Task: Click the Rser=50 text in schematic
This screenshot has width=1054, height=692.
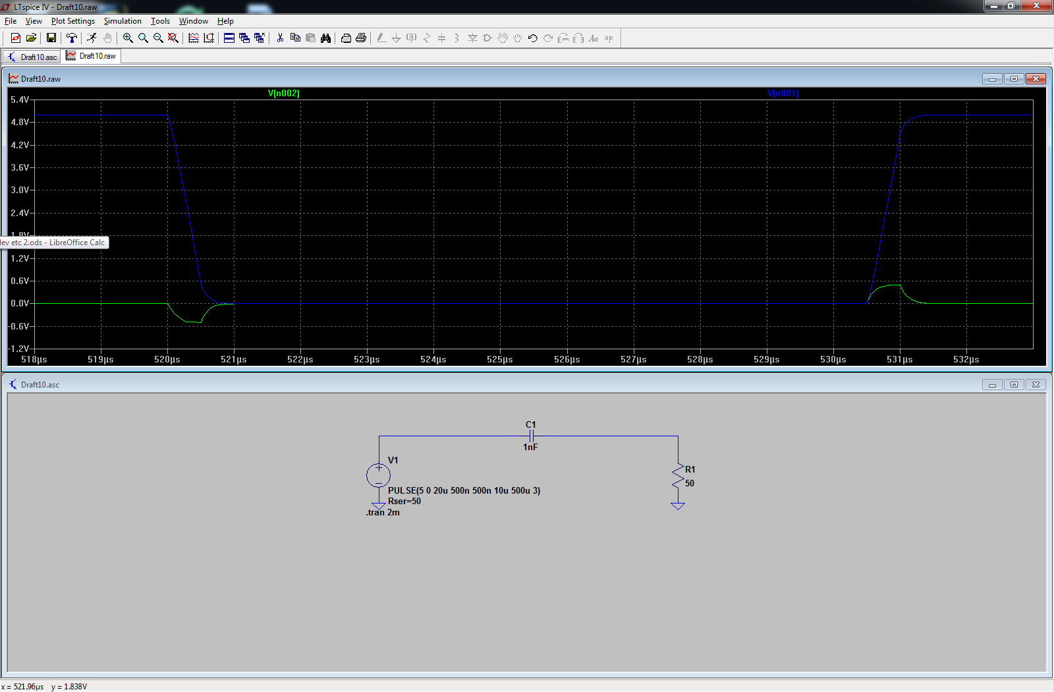Action: 404,501
